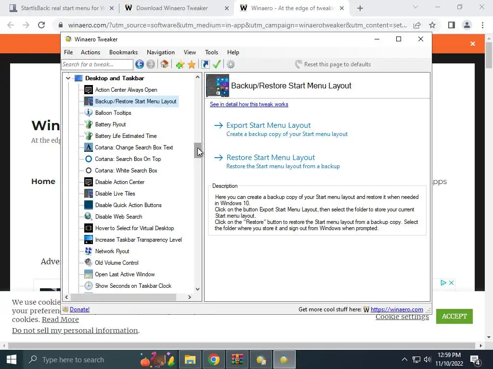Screen dimensions: 493x369
Task: Open the https://winaero.com link in status bar
Action: click(397, 309)
